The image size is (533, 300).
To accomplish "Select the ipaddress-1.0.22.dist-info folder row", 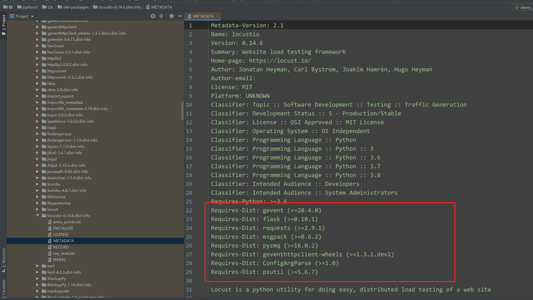I will (95, 121).
